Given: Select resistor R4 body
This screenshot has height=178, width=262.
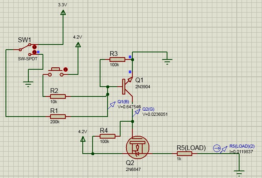Looking at the screenshot, I should (108, 136).
